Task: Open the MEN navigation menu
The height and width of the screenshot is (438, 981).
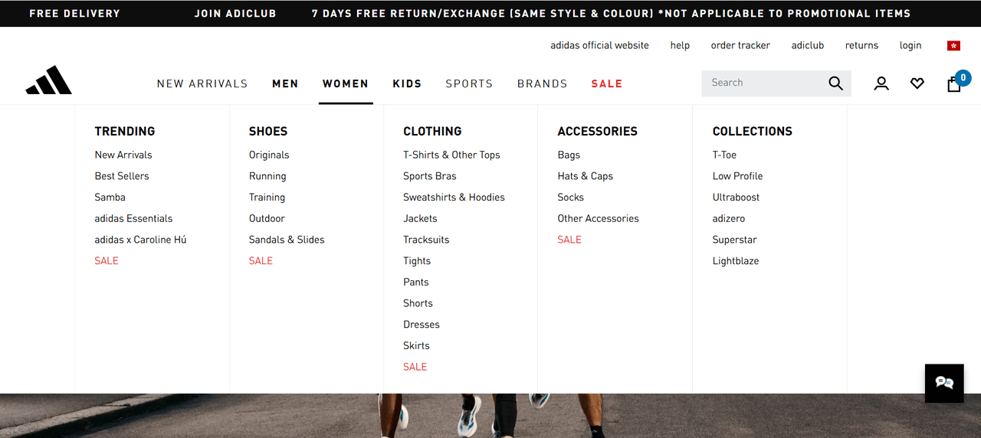Action: click(x=285, y=83)
